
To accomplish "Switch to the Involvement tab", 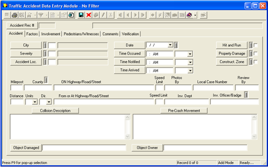I will 51,34.
